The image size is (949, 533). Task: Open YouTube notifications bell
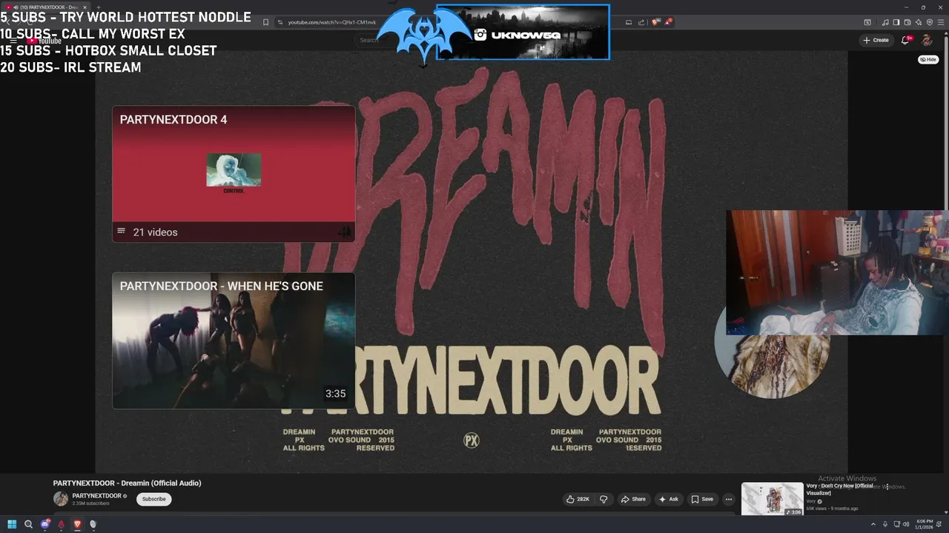pos(905,40)
